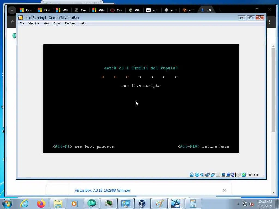The height and width of the screenshot is (209, 279).
Task: Open Windows Explorer file folder on taskbar
Action: (58, 204)
